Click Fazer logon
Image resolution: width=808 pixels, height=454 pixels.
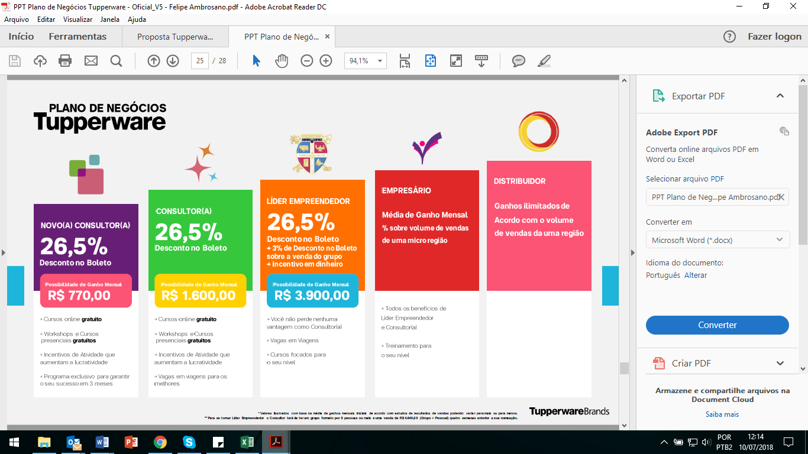pyautogui.click(x=775, y=37)
